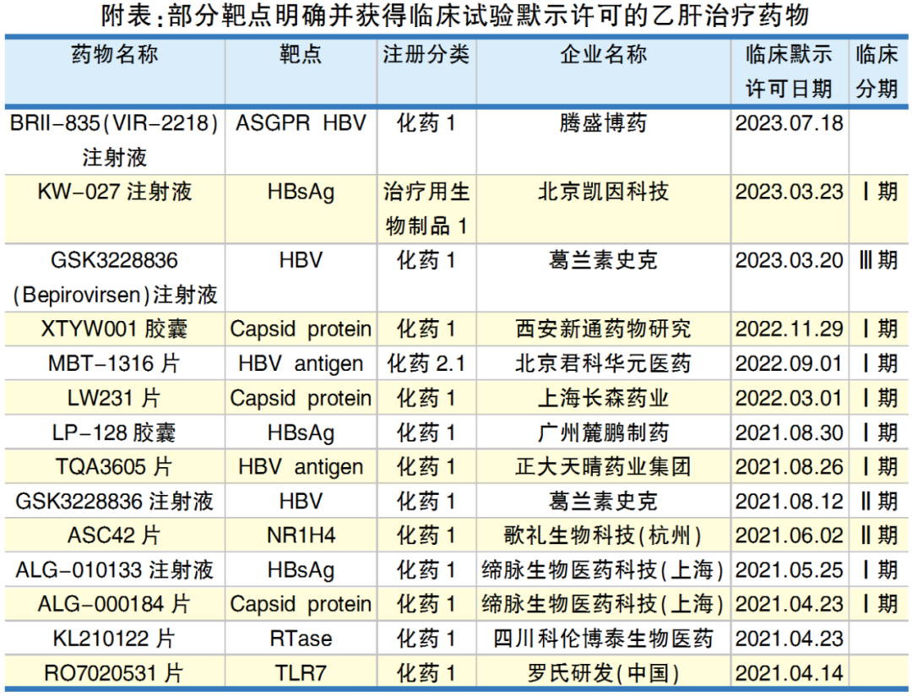The height and width of the screenshot is (696, 912).
Task: Click "Capsid protein" in the LW231 row
Action: [x=300, y=398]
